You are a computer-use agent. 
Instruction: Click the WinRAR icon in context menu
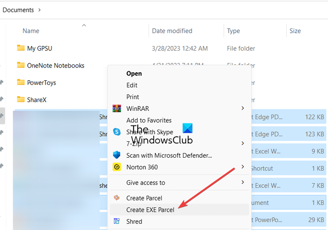point(117,108)
